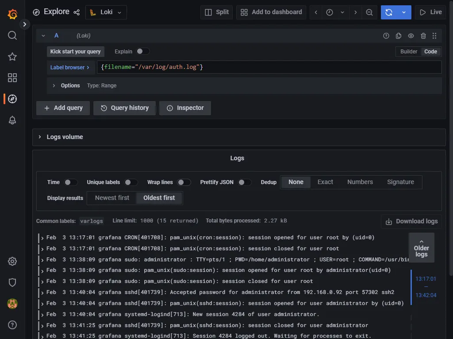Select Exact dedup option
The height and width of the screenshot is (339, 453).
pos(325,182)
